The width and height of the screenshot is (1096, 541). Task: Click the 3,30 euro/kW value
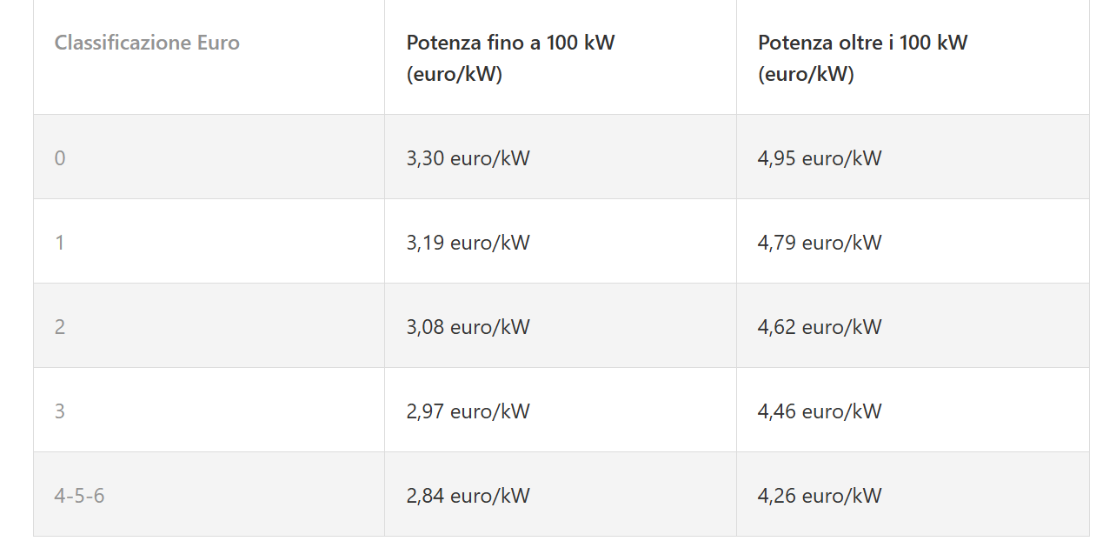468,158
